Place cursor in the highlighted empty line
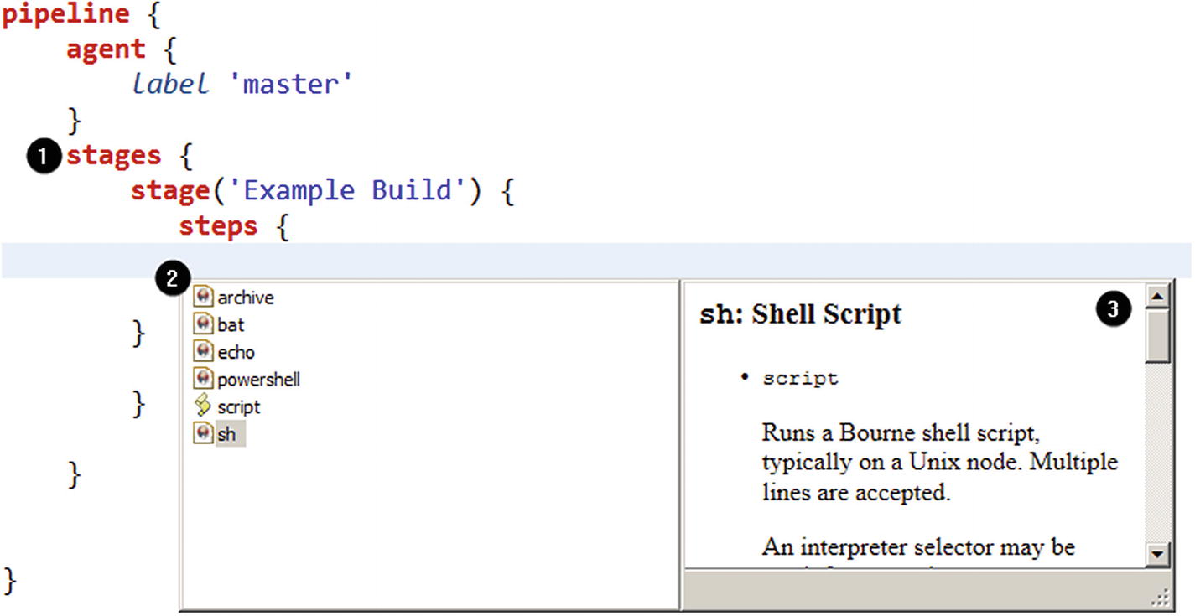1195x616 pixels. pyautogui.click(x=596, y=260)
